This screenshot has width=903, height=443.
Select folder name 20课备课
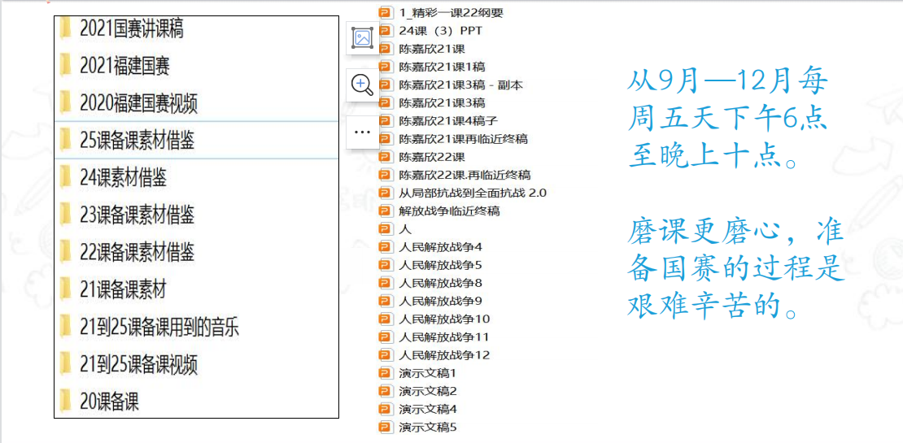pos(110,401)
